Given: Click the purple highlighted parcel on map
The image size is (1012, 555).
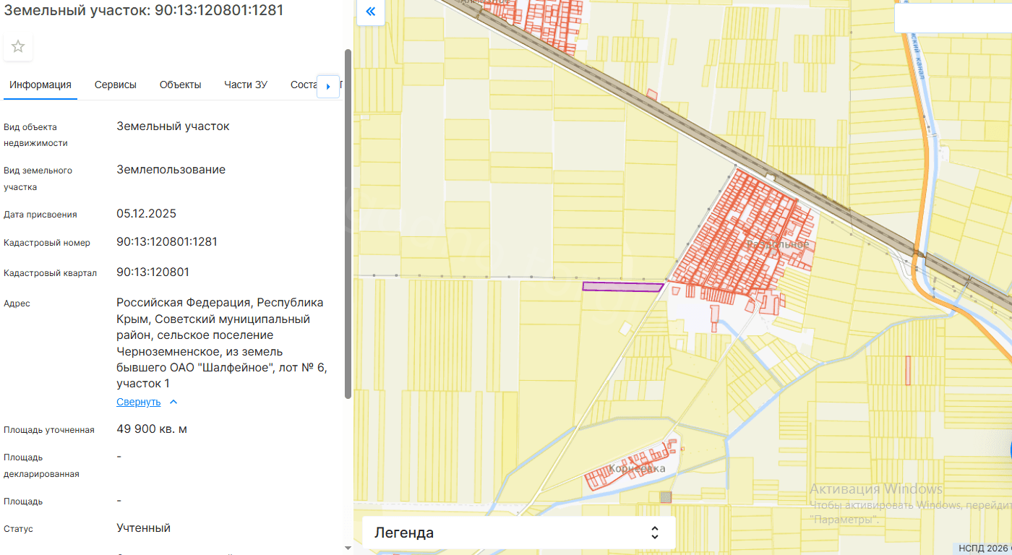Looking at the screenshot, I should [x=622, y=287].
